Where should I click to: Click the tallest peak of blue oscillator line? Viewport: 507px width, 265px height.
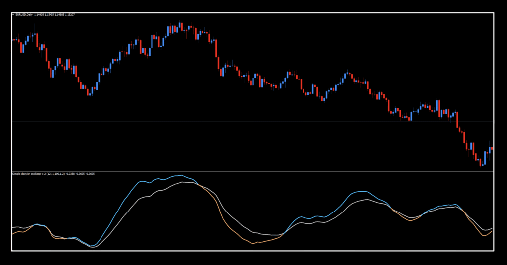coord(181,175)
